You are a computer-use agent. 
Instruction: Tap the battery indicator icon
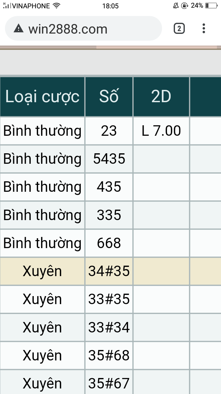coord(211,6)
